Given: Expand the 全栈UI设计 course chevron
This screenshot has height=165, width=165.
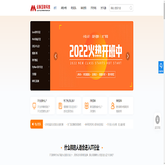Looking at the screenshot, I should coord(49,46).
